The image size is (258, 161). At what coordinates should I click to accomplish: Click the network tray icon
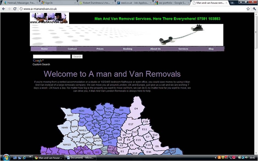pyautogui.click(x=243, y=158)
